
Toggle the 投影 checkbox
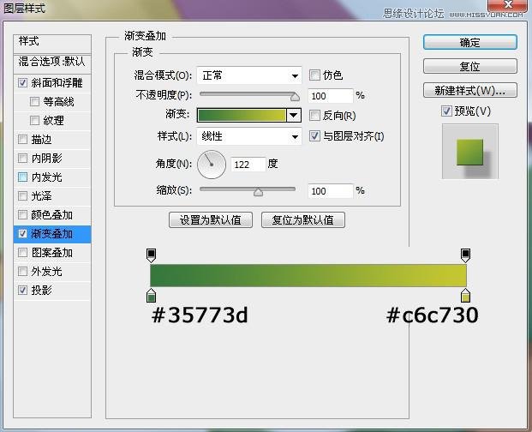[23, 290]
